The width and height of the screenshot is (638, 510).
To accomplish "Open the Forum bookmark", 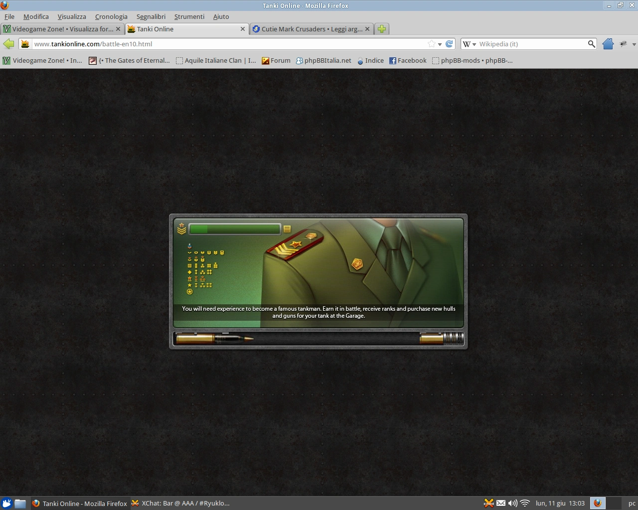I will [x=276, y=60].
